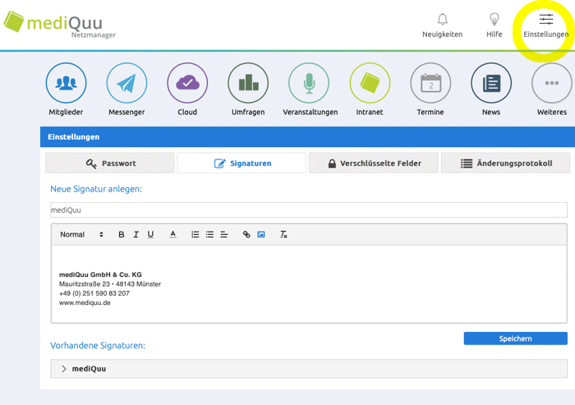Select the Signaturen tab

coord(241,163)
